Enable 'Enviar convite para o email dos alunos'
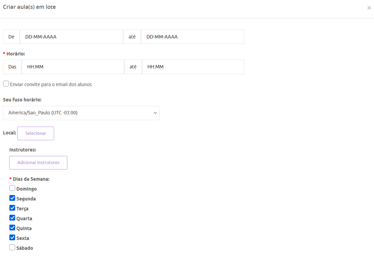374x259 pixels. (6, 84)
